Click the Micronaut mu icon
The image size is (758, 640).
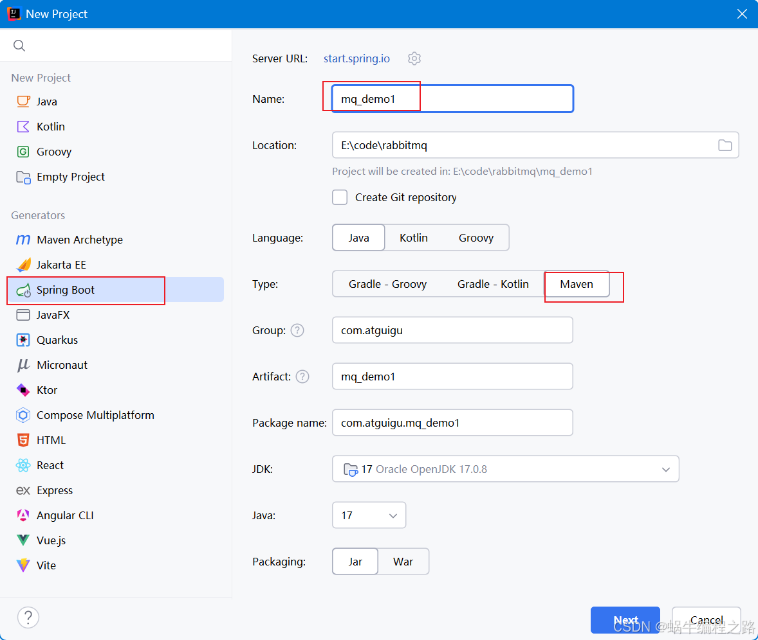(x=23, y=365)
